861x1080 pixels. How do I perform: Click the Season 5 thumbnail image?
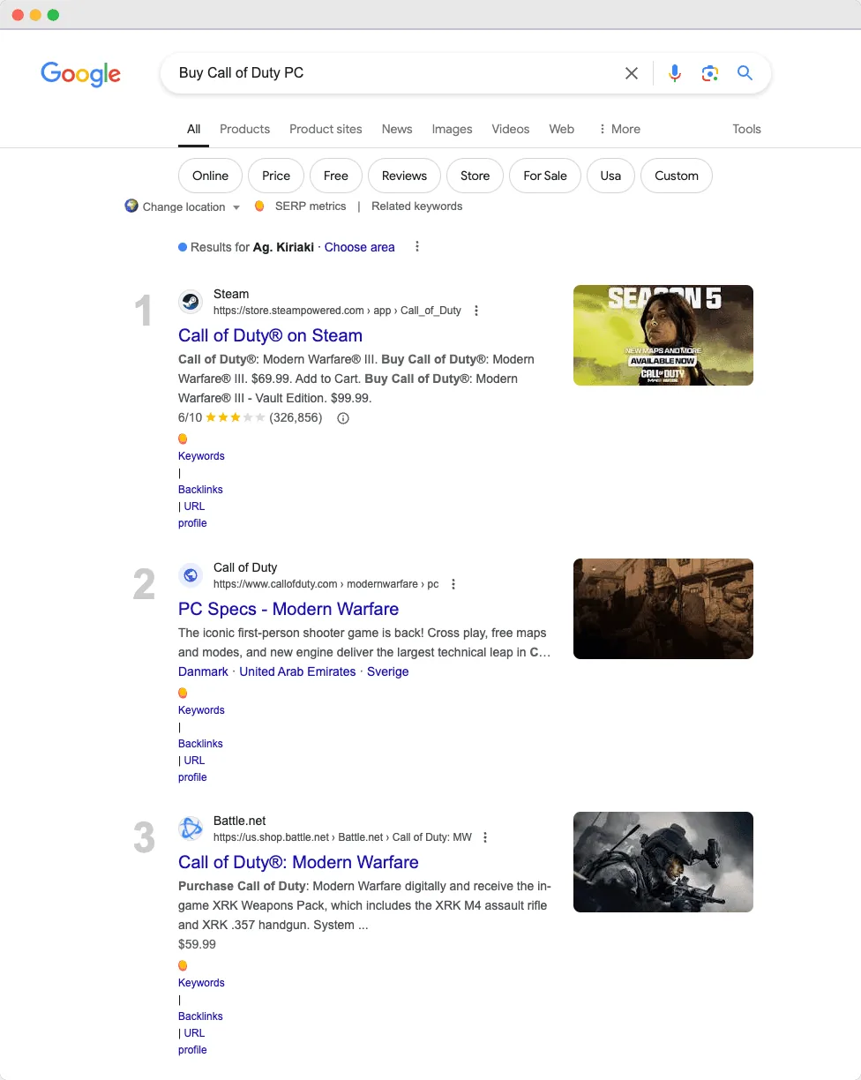[663, 335]
